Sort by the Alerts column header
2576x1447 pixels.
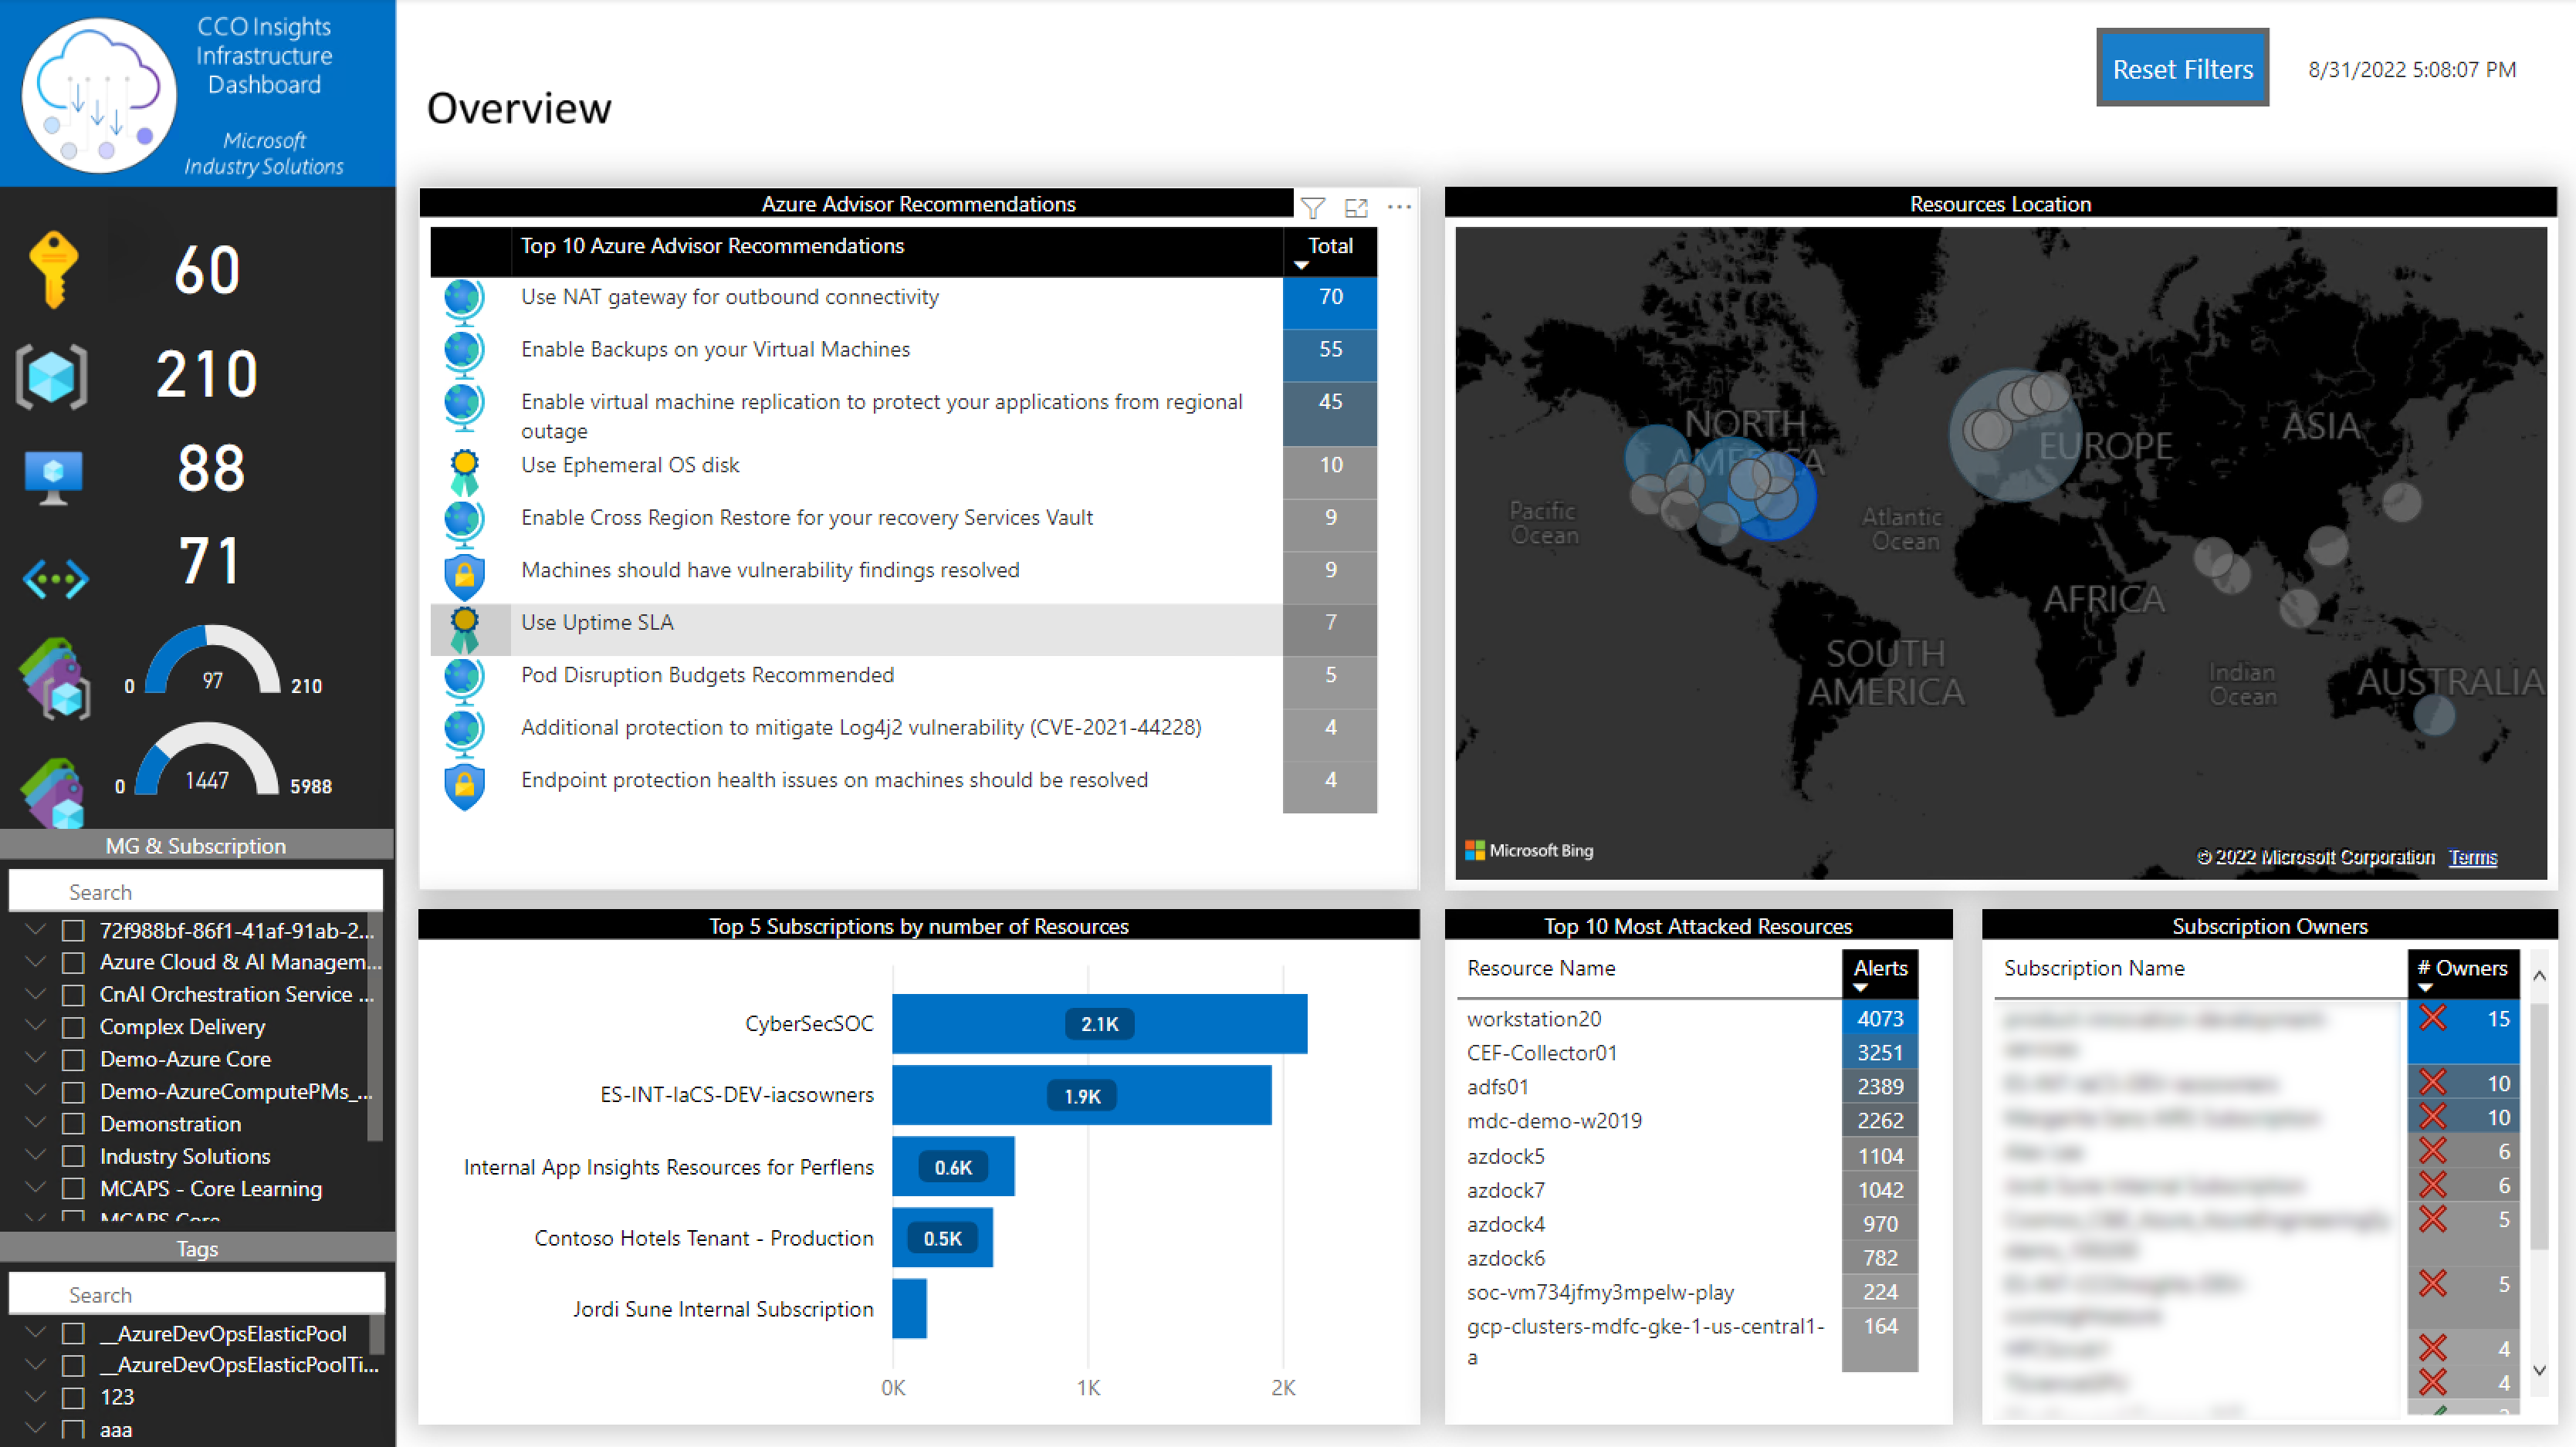1879,968
